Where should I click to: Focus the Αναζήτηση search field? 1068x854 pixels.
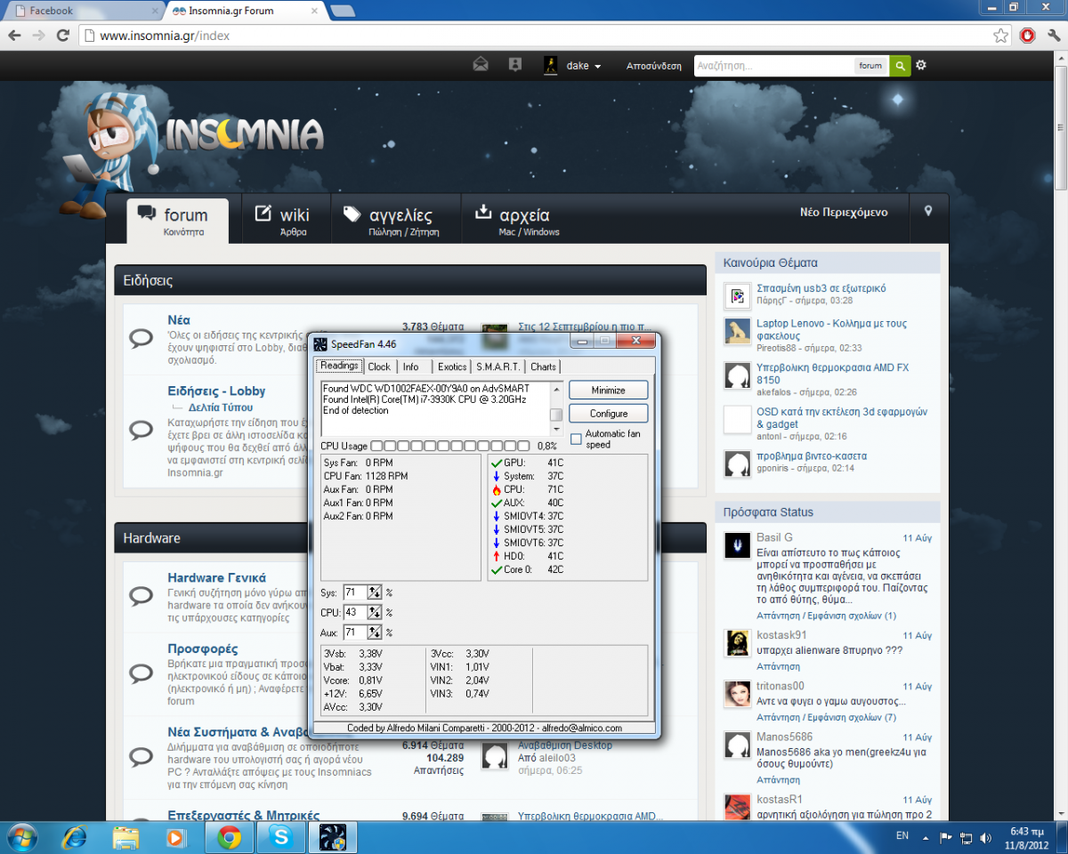click(774, 66)
